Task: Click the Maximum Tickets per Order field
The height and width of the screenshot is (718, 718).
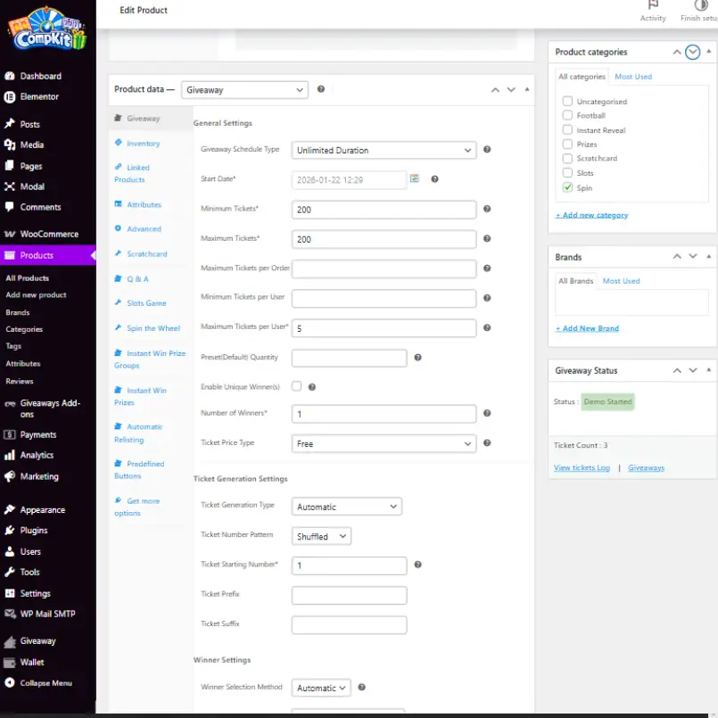Action: tap(384, 268)
